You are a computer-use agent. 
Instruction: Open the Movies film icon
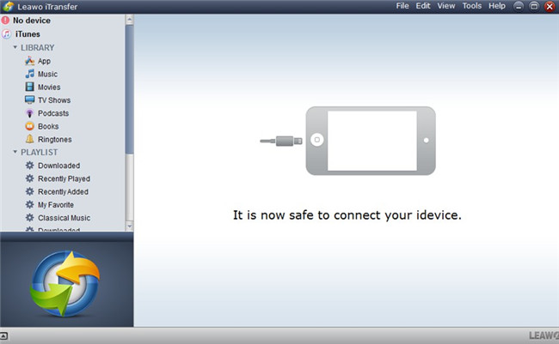(29, 87)
